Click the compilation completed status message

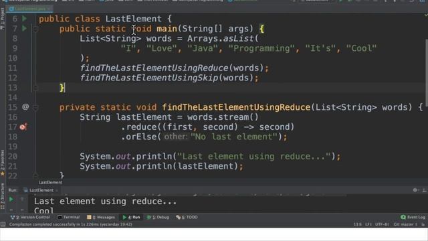coord(71,224)
